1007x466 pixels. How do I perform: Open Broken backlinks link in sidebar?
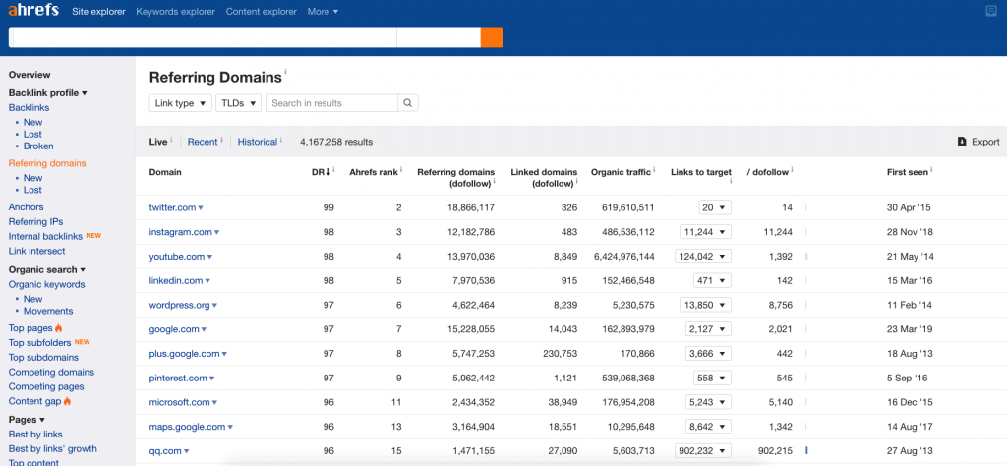[38, 146]
